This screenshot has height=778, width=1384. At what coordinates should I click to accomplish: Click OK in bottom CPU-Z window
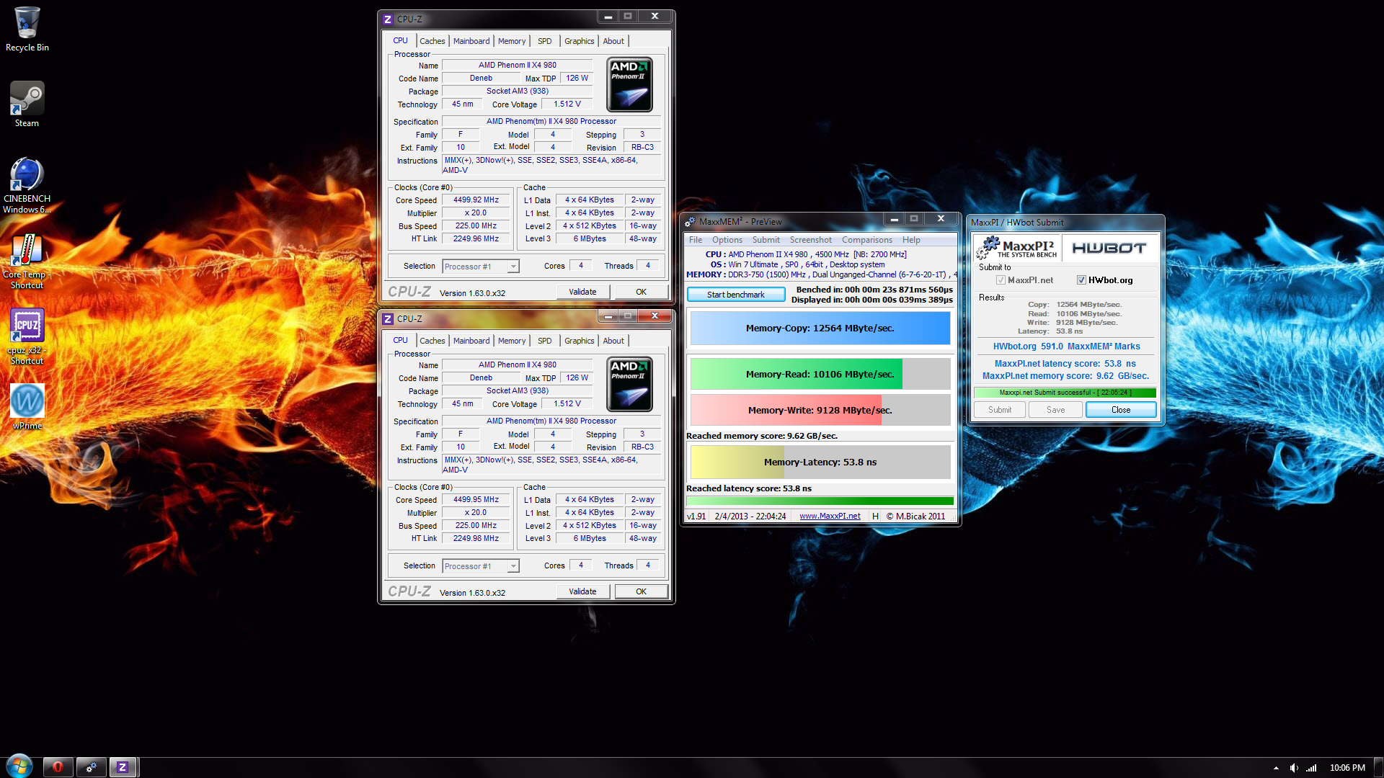(641, 591)
